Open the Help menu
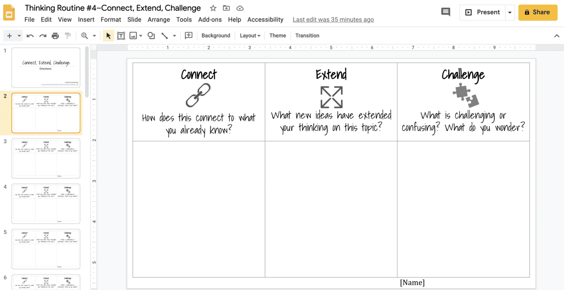Screen dimensions: 564x290 (235, 20)
